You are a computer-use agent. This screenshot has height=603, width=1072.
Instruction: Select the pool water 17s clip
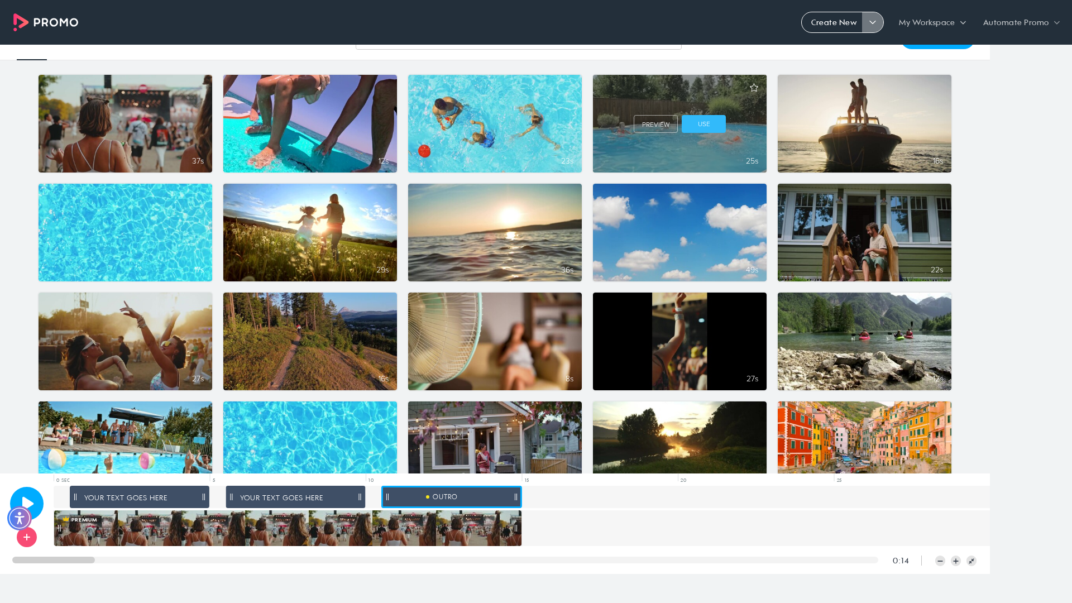point(125,232)
